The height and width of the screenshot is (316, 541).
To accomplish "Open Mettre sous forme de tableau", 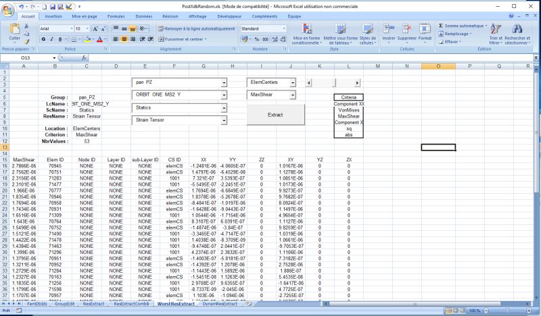I will (x=341, y=34).
